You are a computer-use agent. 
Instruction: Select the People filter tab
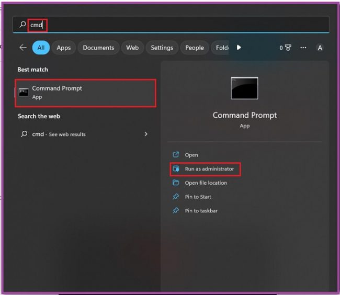click(194, 48)
